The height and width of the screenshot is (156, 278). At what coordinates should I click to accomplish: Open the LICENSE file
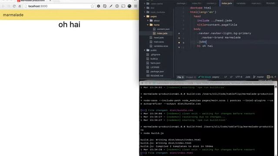coord(155,68)
